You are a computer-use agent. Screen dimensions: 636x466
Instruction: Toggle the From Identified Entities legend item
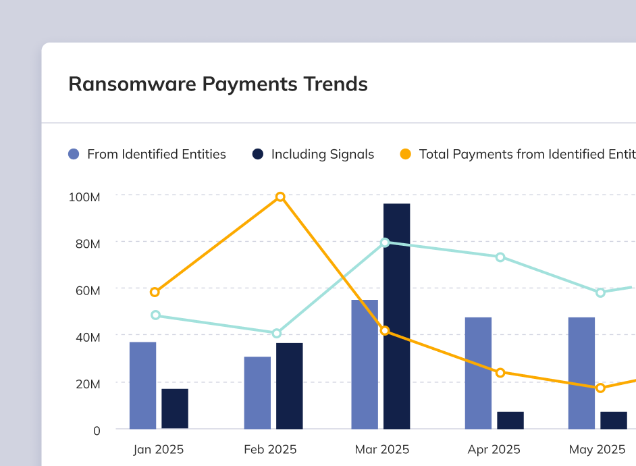156,154
